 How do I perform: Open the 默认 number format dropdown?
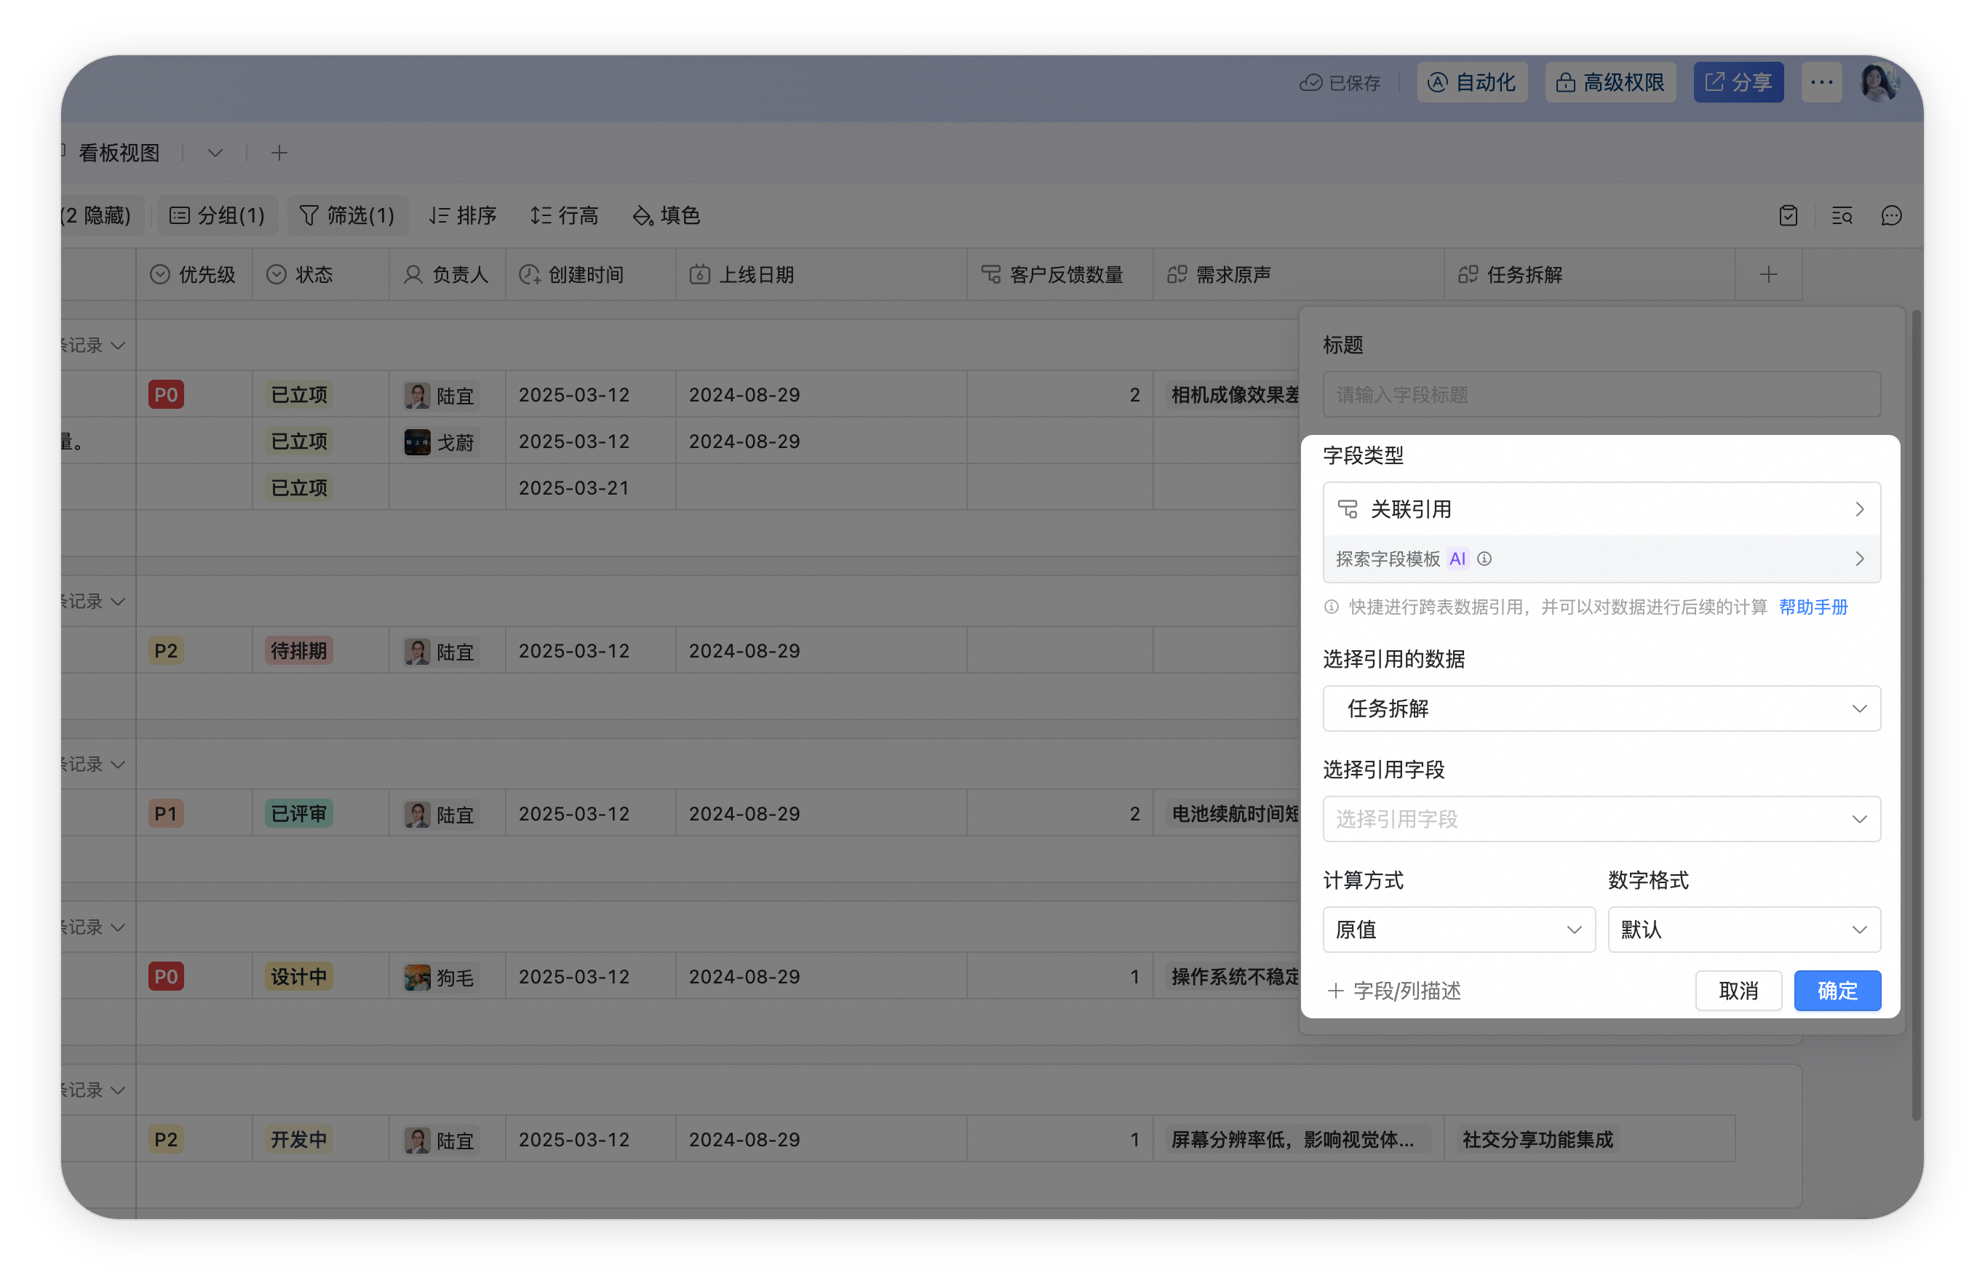(1744, 929)
